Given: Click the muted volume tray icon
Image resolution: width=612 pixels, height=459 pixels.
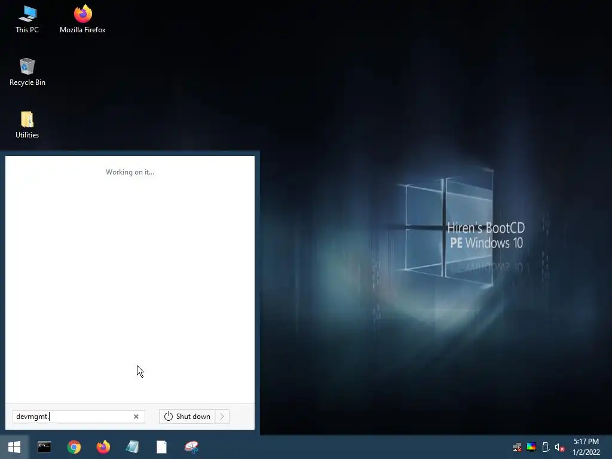Looking at the screenshot, I should point(559,447).
